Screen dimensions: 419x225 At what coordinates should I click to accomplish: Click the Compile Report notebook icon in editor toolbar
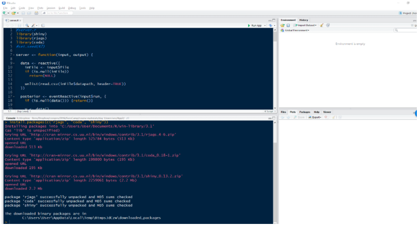coord(43,26)
